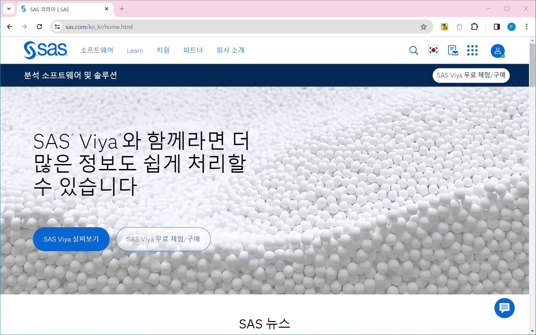536x335 pixels.
Task: Click the SAS Viya 살펴보기 button
Action: [71, 239]
